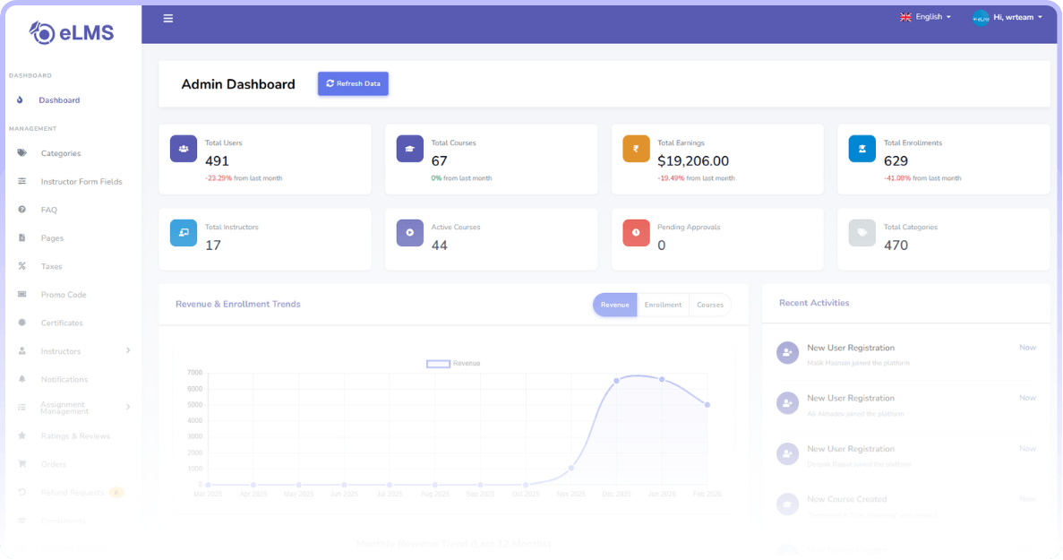Click the Revenue & Enrollment Trends heading
Viewport: 1063px width, 560px height.
pyautogui.click(x=238, y=305)
